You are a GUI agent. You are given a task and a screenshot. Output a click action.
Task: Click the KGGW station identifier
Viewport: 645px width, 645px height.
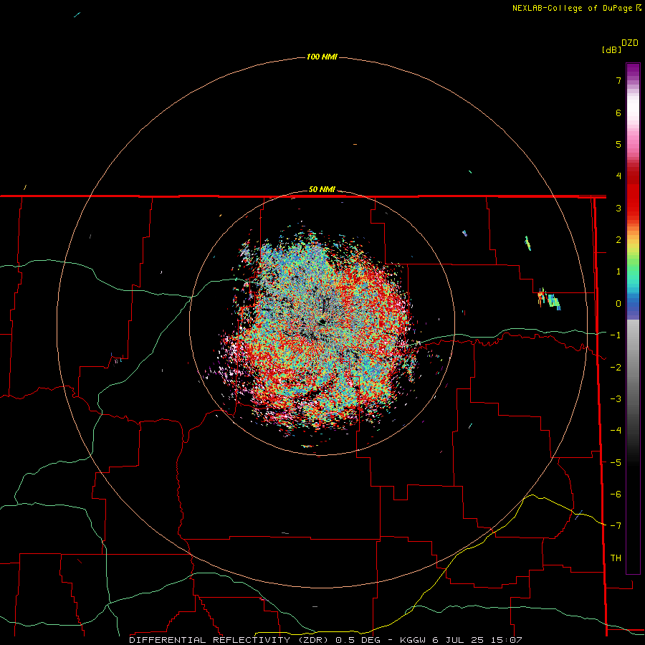coord(414,640)
